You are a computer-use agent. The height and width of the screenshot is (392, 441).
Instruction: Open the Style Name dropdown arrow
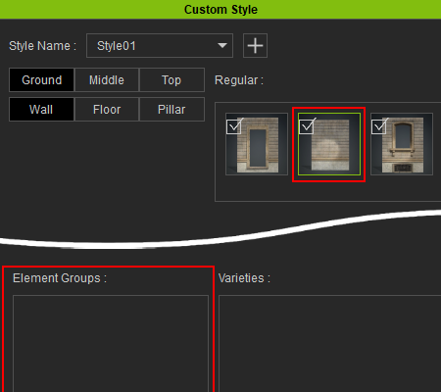point(222,45)
